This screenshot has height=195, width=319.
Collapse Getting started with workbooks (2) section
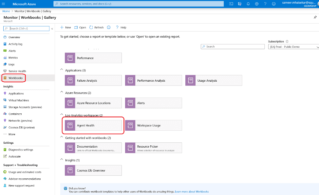[62, 137]
